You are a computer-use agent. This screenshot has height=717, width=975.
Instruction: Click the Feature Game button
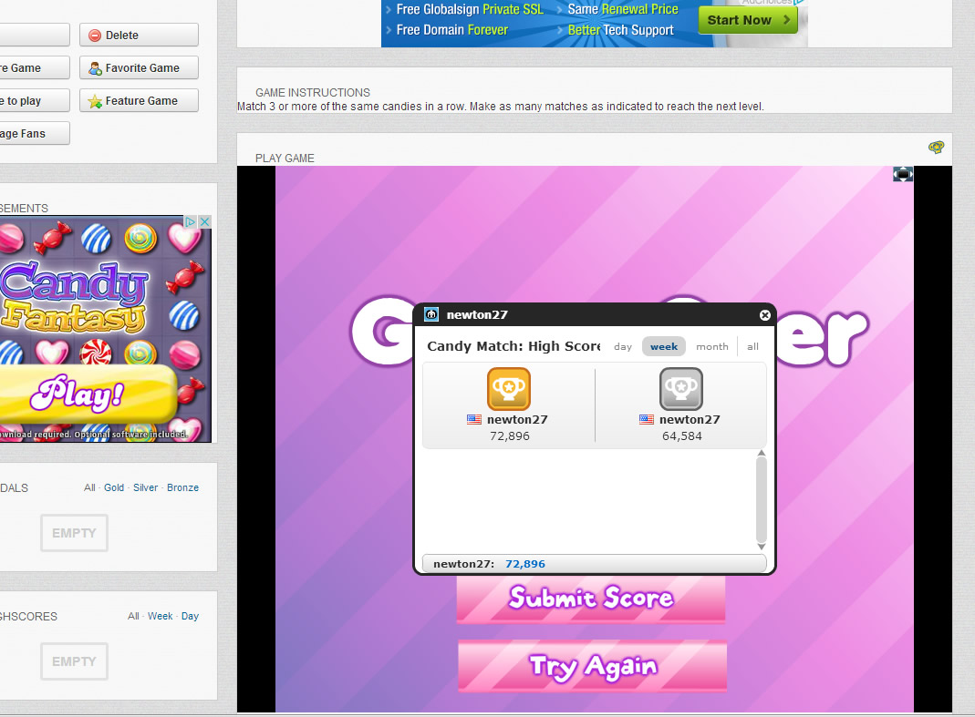139,100
